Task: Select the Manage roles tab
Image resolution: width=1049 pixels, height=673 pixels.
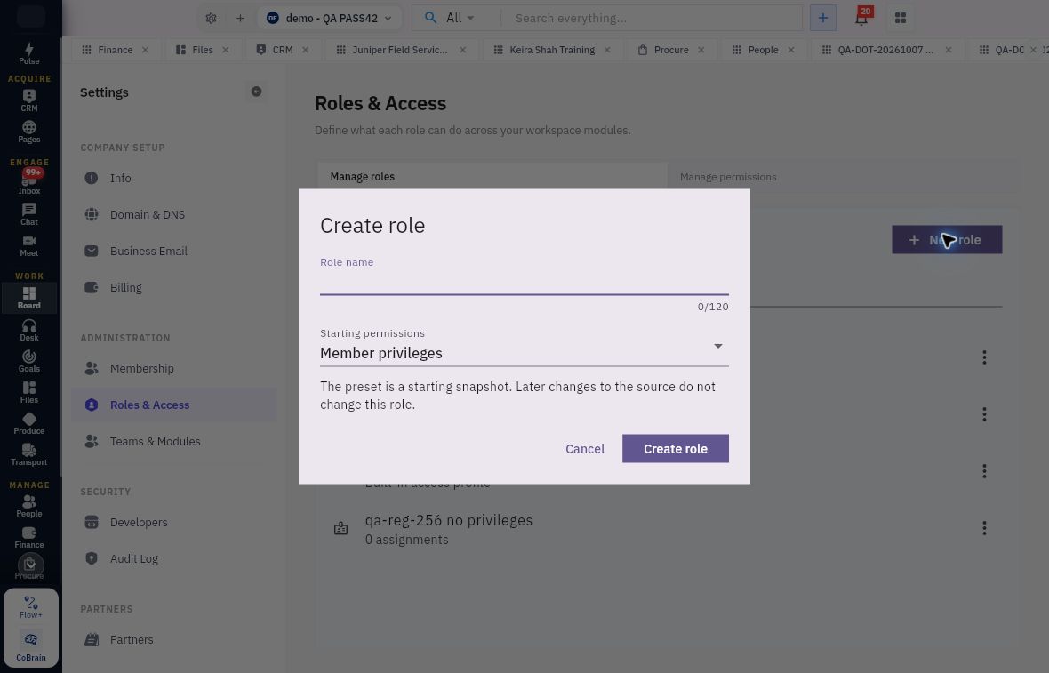Action: pos(492,177)
